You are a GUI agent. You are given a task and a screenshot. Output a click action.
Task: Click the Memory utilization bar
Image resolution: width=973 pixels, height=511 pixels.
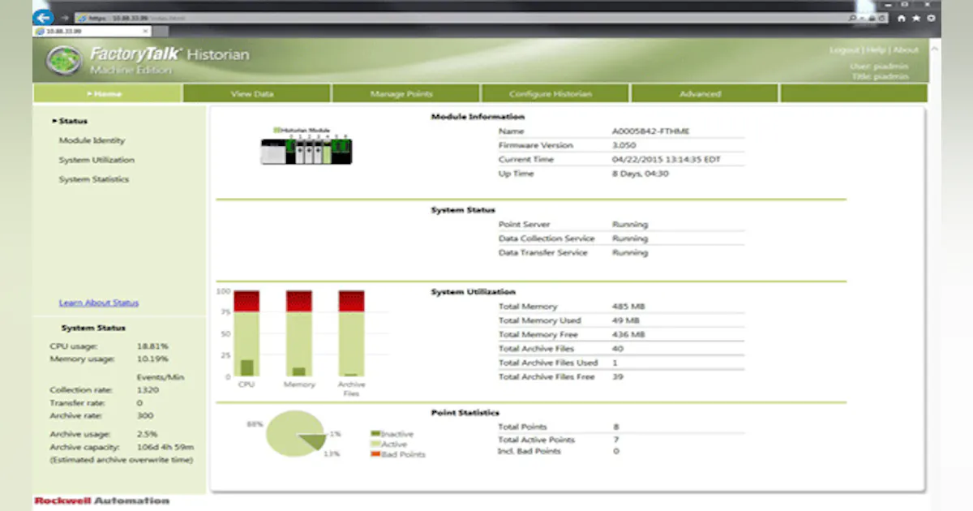point(299,333)
